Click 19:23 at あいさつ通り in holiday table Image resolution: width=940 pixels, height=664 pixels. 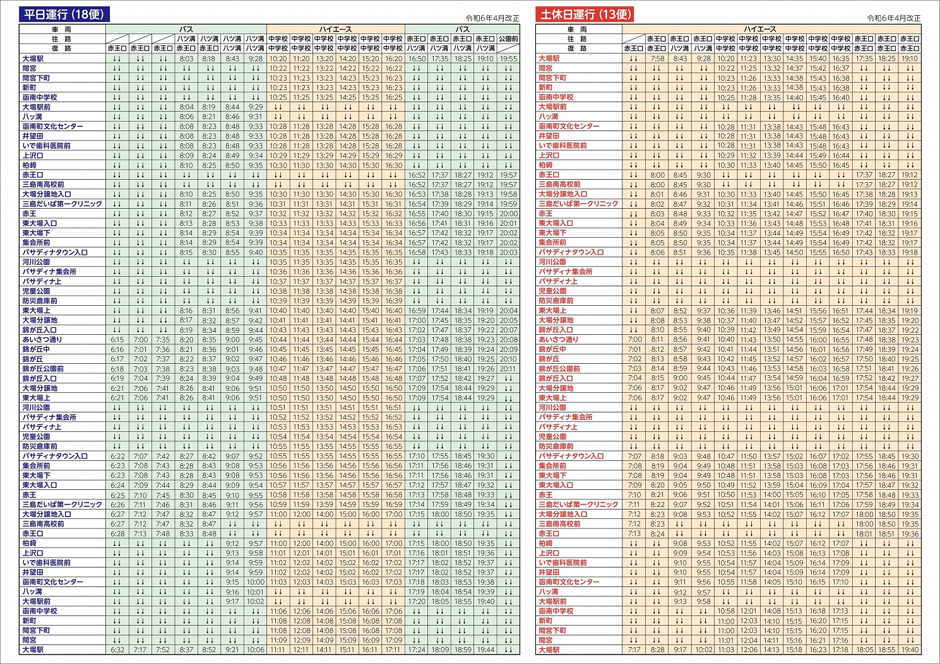pyautogui.click(x=910, y=339)
